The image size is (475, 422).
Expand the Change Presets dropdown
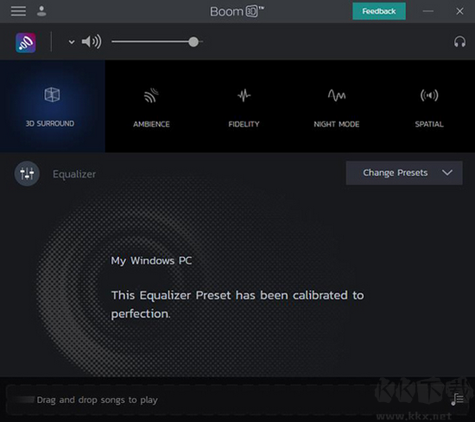coord(404,173)
